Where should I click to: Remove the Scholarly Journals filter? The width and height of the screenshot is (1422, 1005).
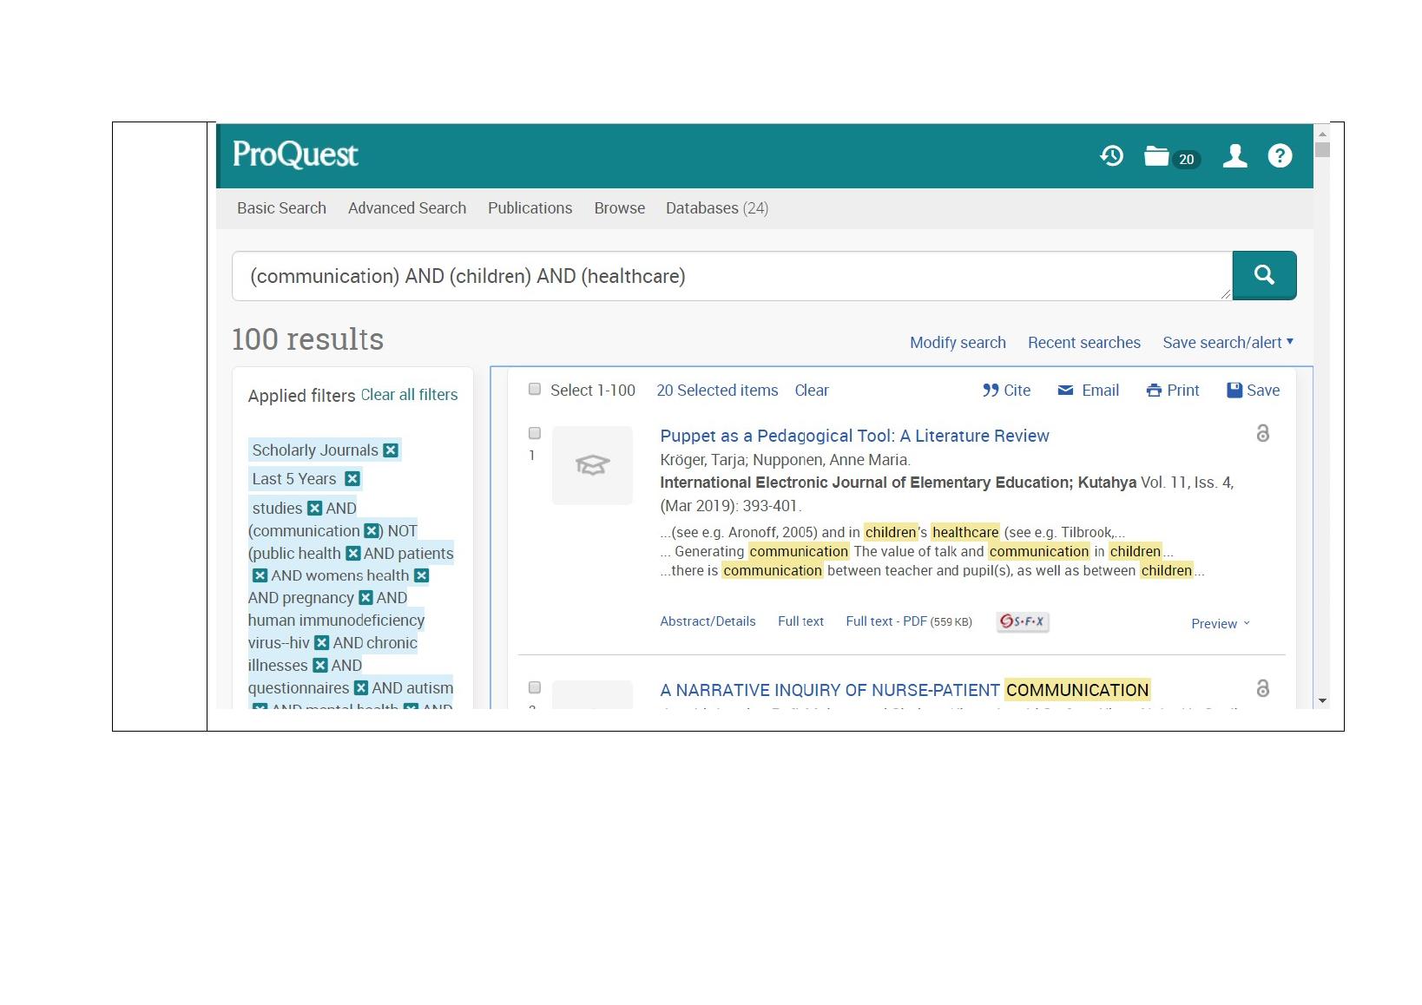(x=391, y=450)
